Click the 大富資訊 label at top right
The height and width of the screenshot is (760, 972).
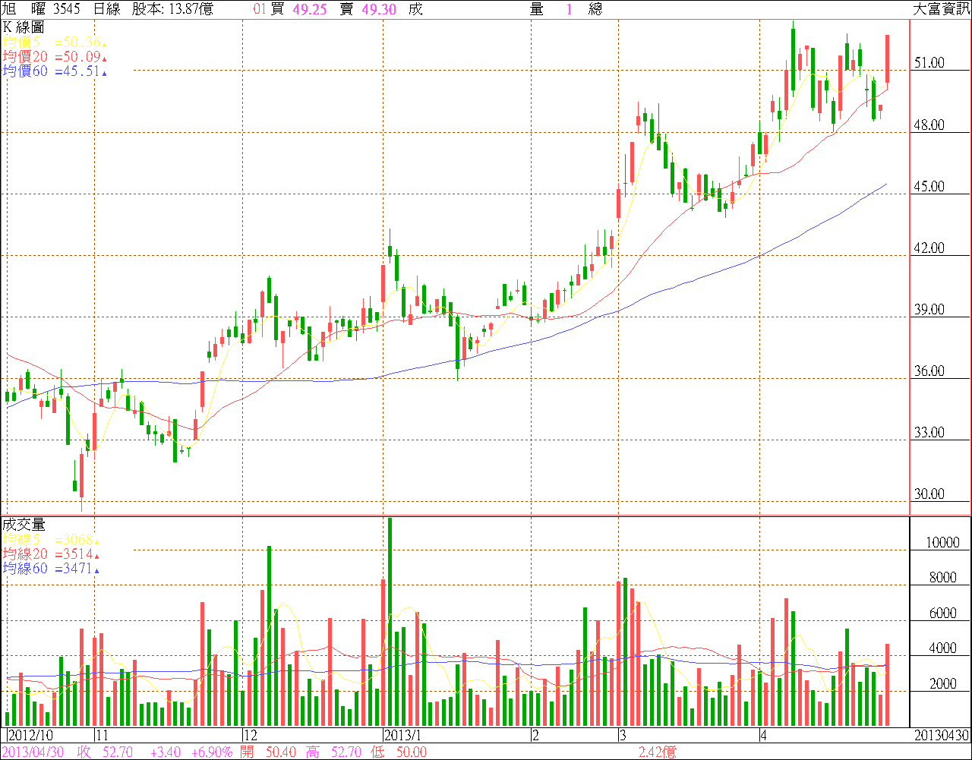pos(940,9)
